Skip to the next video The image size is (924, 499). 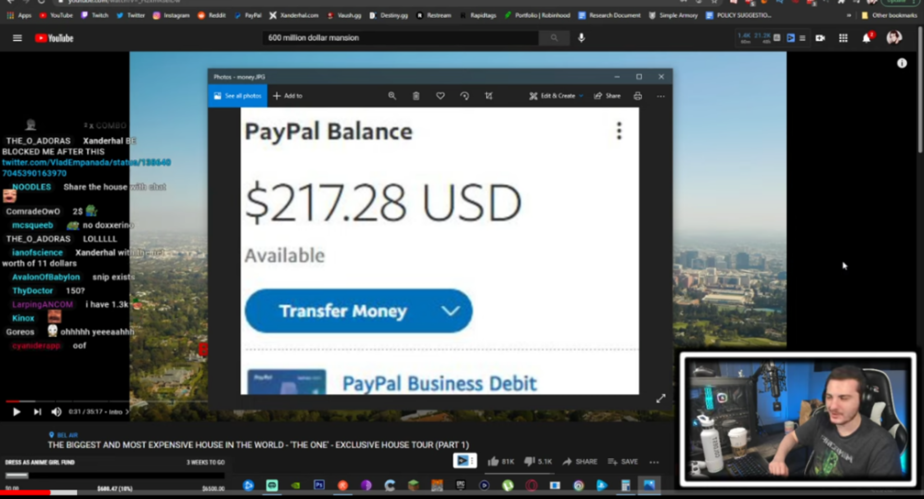pyautogui.click(x=37, y=411)
